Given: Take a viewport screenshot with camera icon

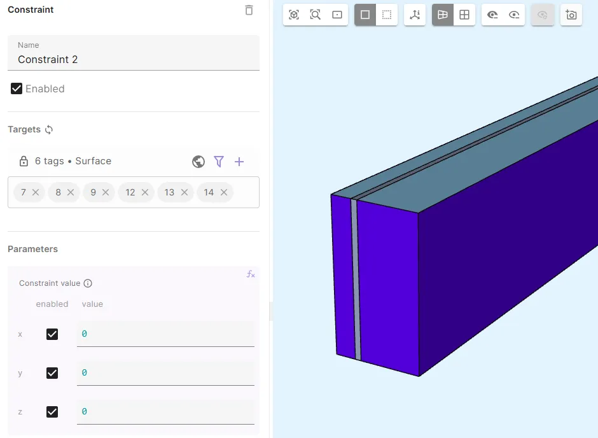Looking at the screenshot, I should [x=571, y=15].
